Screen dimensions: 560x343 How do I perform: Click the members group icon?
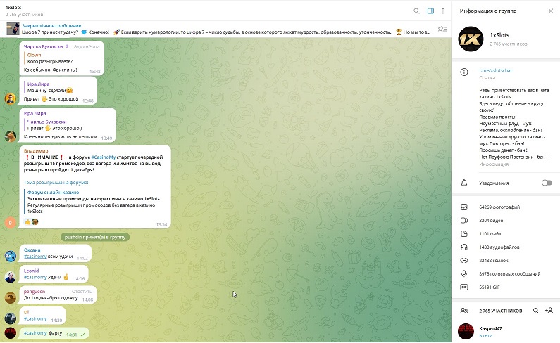[x=464, y=311]
